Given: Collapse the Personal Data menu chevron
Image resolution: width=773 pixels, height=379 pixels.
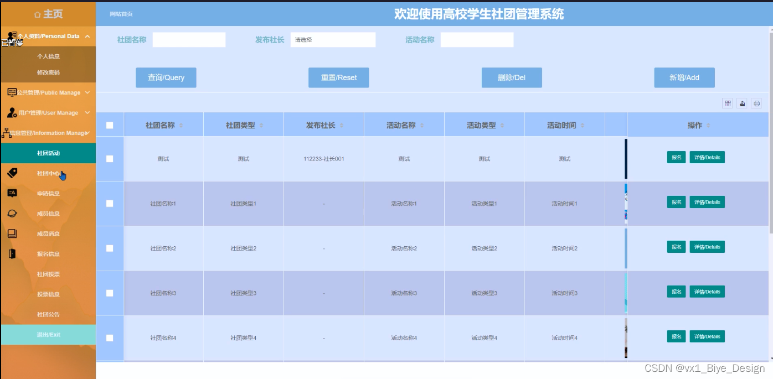Looking at the screenshot, I should [87, 36].
